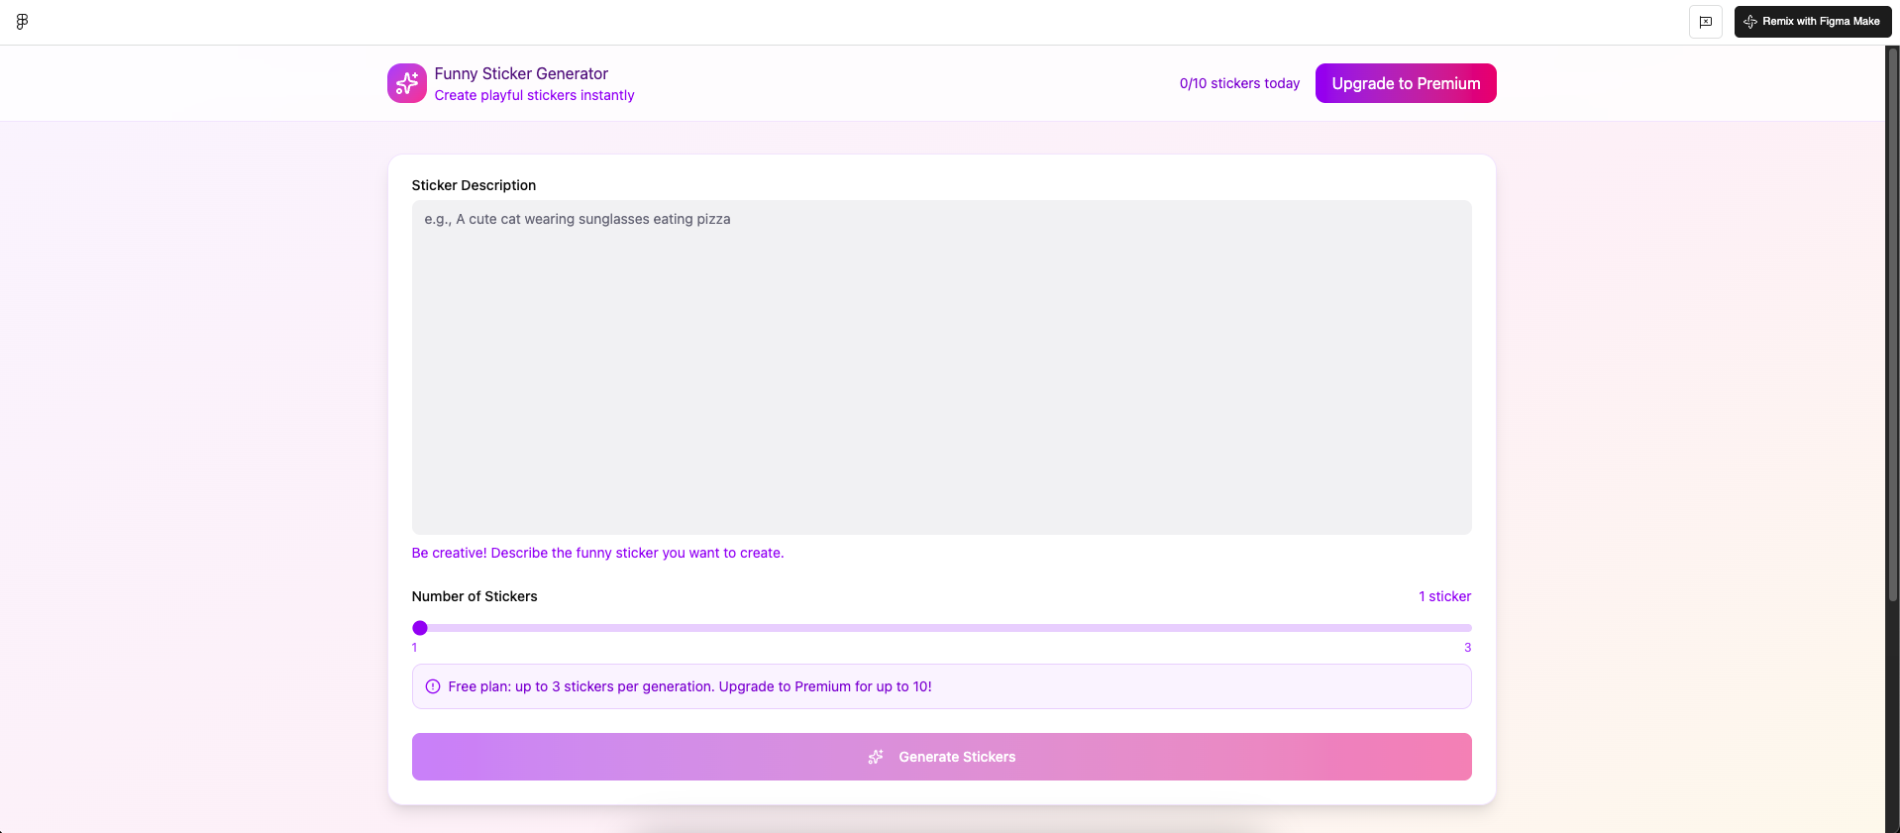
Task: Select the 0/10 stickers today counter
Action: point(1239,83)
